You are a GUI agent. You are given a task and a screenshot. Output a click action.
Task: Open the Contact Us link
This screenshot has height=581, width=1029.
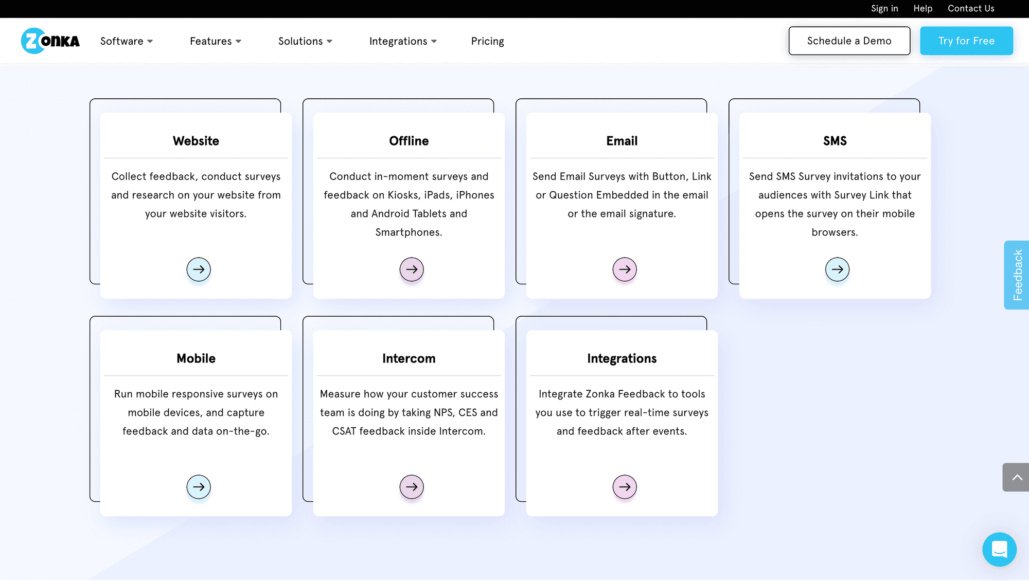click(x=971, y=9)
